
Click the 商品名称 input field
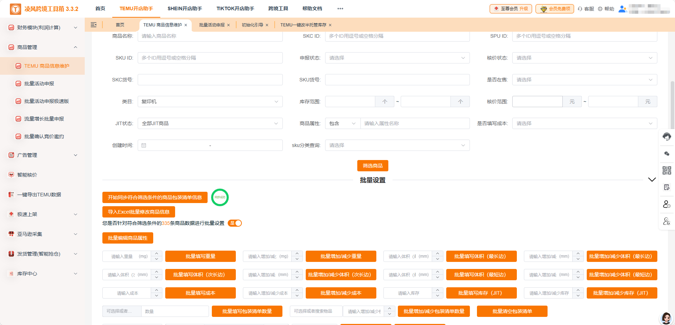point(210,36)
